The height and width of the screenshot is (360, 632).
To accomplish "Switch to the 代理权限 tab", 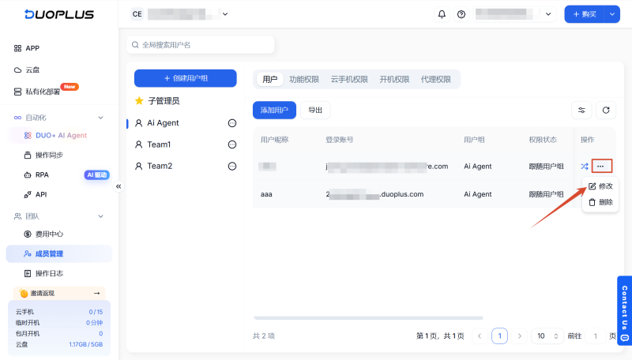I will pos(436,79).
